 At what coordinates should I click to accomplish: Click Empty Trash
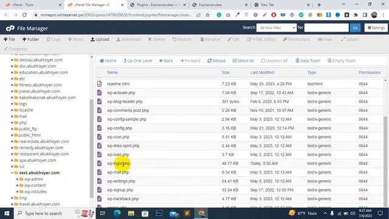pyautogui.click(x=342, y=61)
